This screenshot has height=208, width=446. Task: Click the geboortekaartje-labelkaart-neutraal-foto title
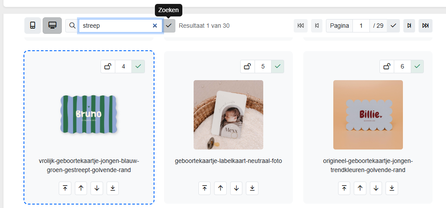click(228, 161)
